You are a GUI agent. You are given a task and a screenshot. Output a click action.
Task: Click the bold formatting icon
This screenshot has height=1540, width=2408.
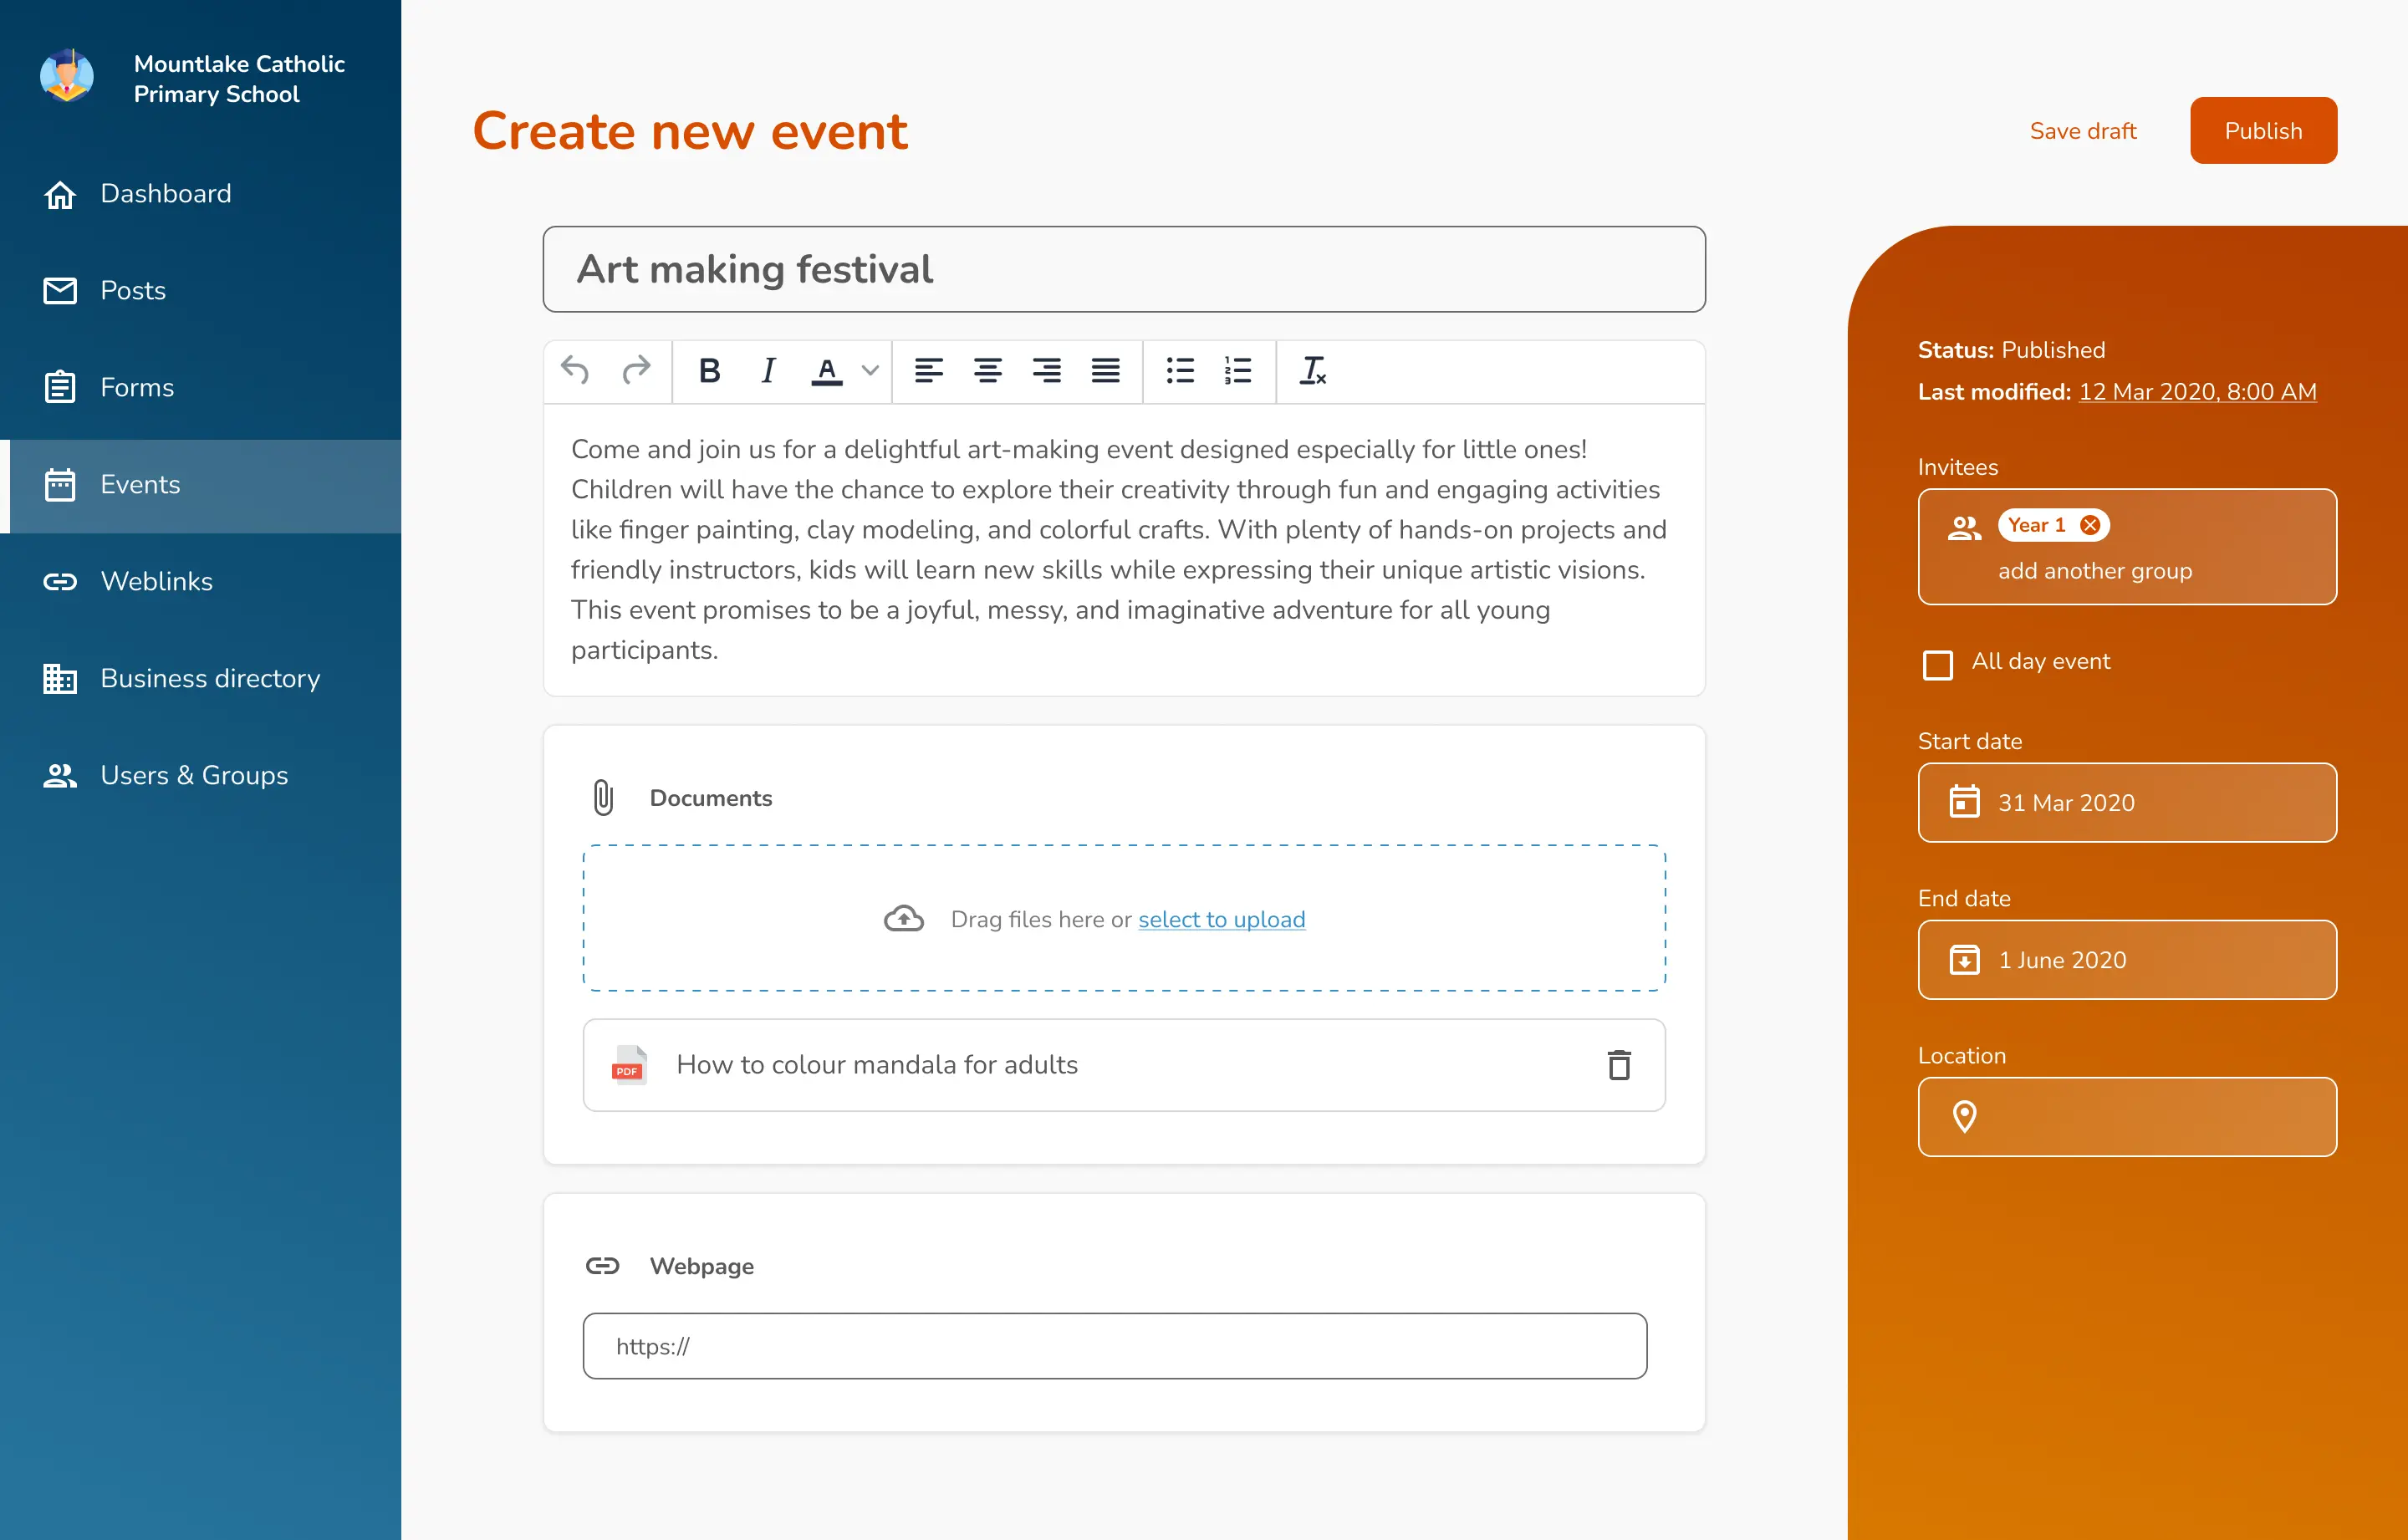click(x=706, y=372)
